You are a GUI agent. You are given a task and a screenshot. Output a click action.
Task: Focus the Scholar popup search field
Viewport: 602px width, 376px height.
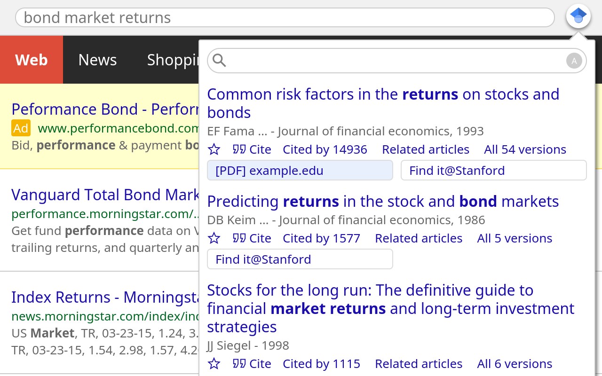click(397, 61)
